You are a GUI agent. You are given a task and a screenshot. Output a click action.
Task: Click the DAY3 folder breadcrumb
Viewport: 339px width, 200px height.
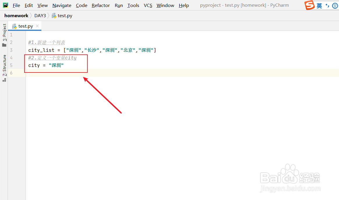(x=40, y=15)
